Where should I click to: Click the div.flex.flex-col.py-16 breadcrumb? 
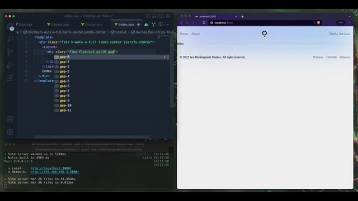[153, 32]
